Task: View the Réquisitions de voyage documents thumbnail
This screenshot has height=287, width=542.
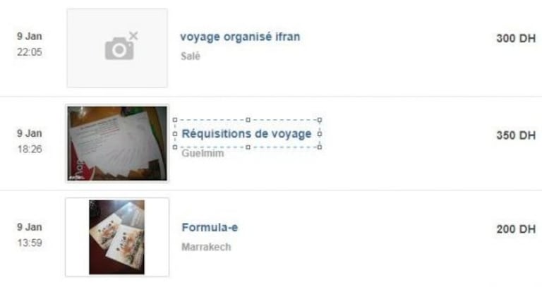Action: (117, 143)
